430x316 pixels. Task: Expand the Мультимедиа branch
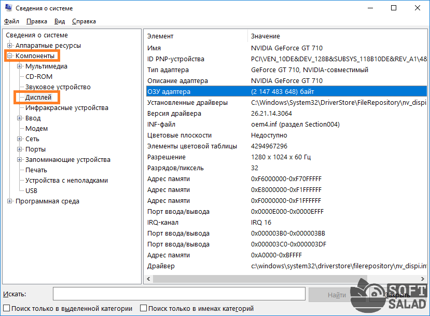pos(20,66)
